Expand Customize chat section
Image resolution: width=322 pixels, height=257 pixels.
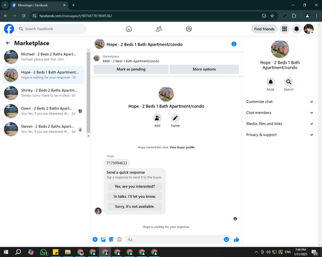tap(279, 102)
